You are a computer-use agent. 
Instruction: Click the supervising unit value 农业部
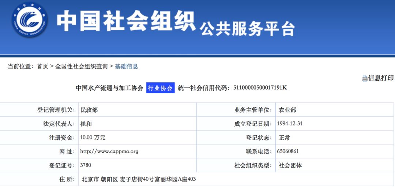[x=287, y=110]
